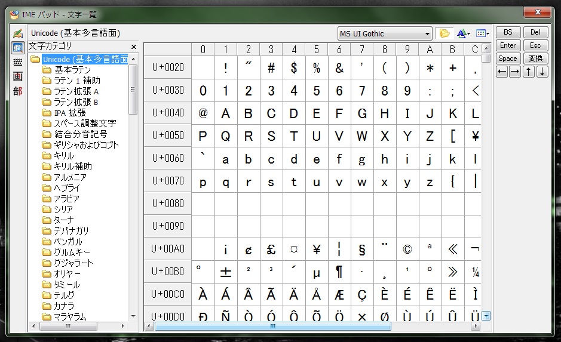Screen dimensions: 561x342
Task: Select the ラテン拡張 B category
Action: pos(76,102)
